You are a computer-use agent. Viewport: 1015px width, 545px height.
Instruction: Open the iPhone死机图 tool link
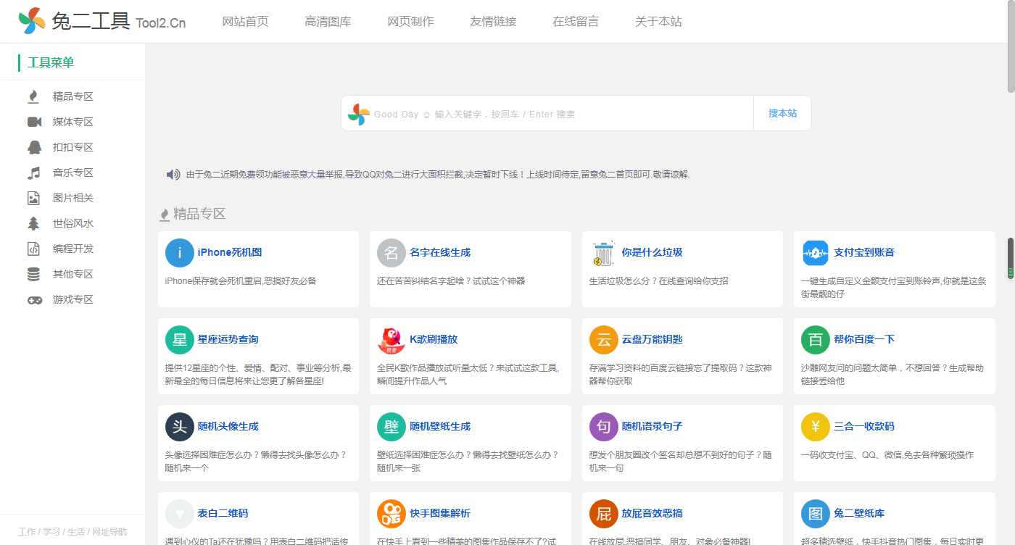(230, 252)
